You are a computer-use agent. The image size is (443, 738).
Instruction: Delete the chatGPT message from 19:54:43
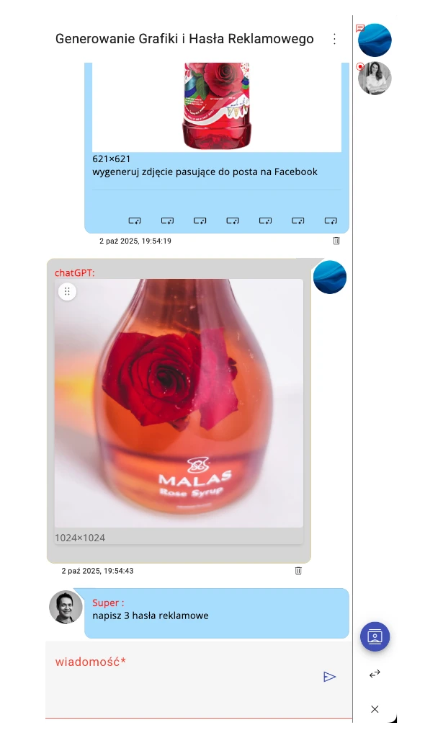click(298, 571)
